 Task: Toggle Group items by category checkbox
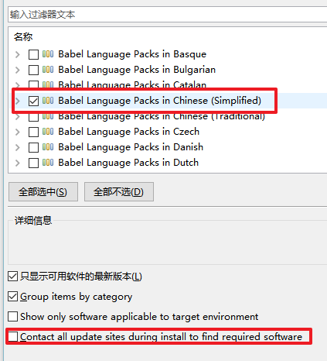[x=12, y=297]
